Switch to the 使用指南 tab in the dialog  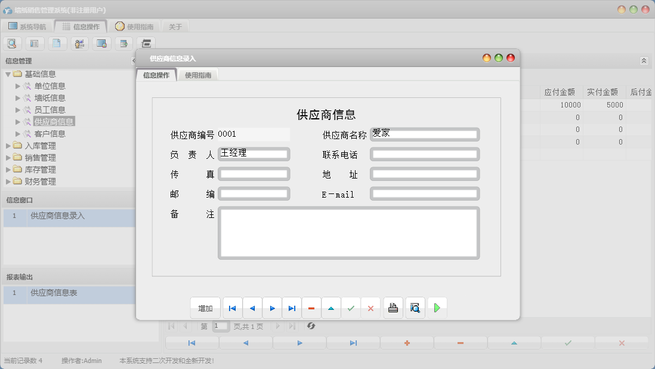[x=197, y=75]
